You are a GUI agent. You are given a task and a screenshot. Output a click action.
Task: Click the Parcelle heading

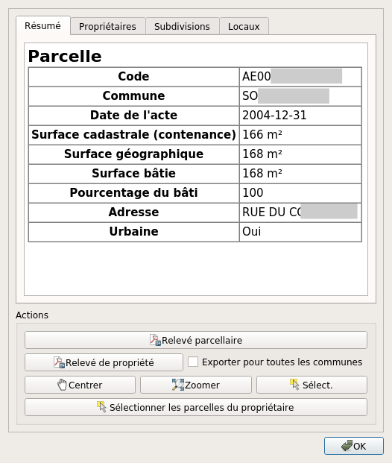pos(65,56)
